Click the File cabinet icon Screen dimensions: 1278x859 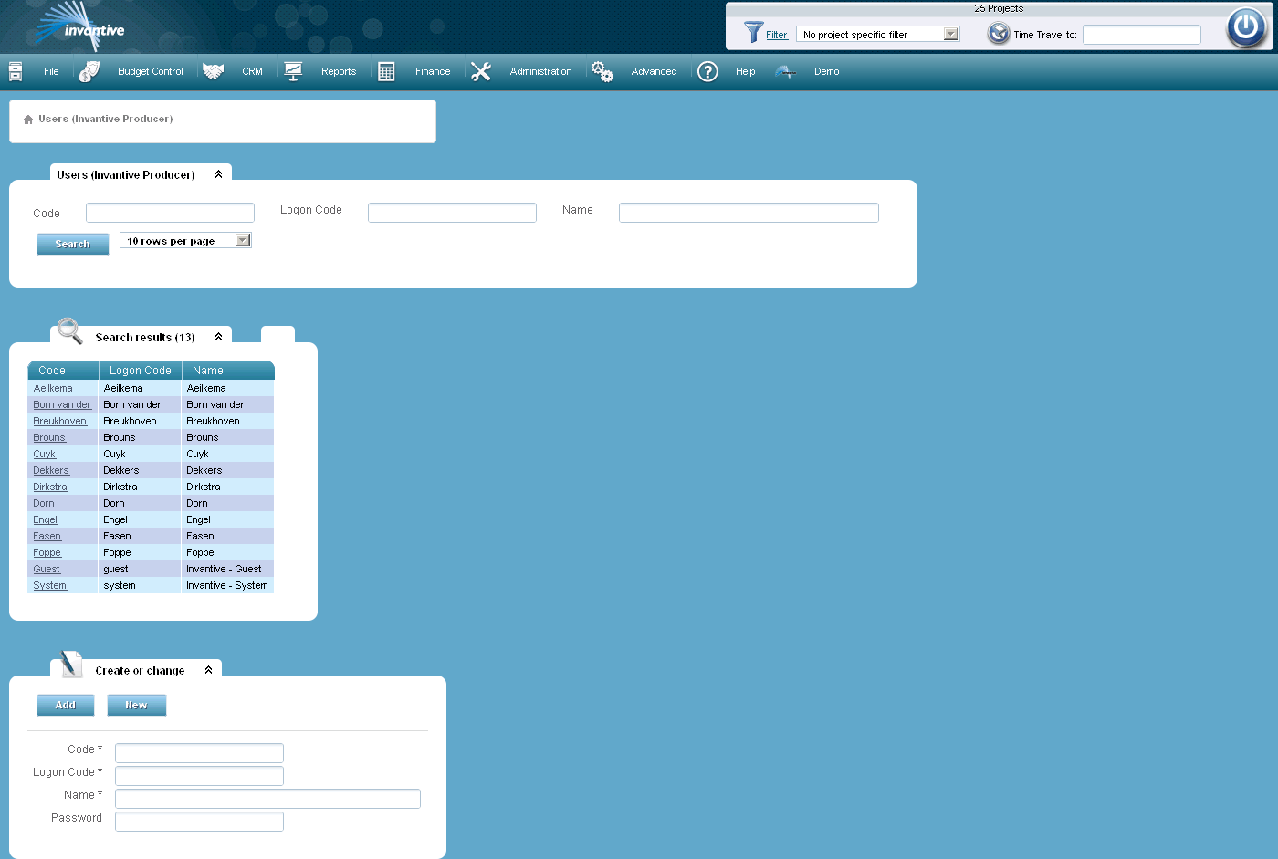[16, 71]
